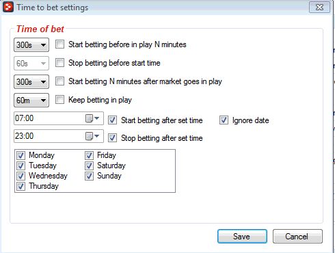Click the app logo icon in title bar
Screen dimensions: 335x253
tap(8, 8)
